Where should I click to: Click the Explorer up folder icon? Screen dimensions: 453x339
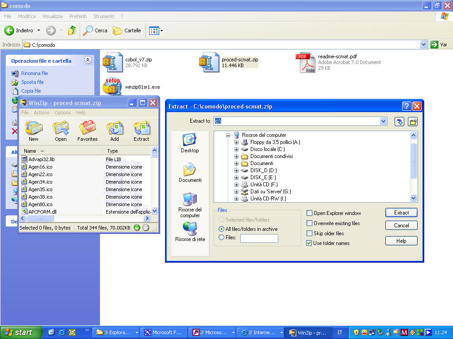click(72, 30)
